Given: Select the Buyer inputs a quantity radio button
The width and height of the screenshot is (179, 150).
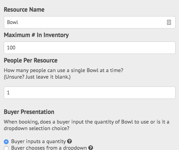Looking at the screenshot, I should click(6, 142).
